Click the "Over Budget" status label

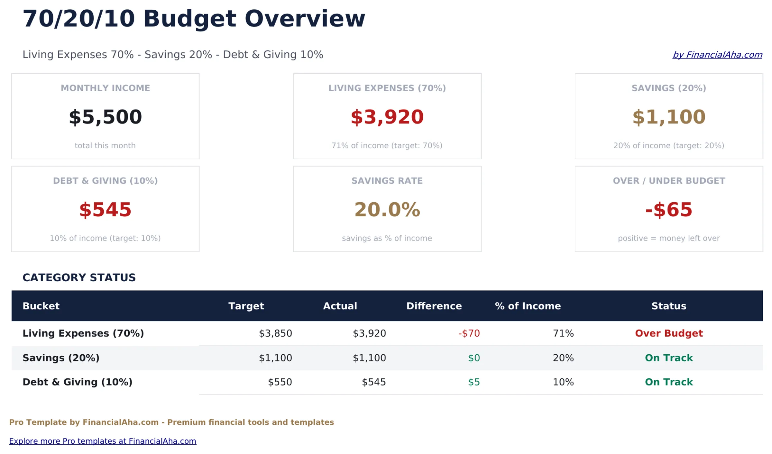coord(668,333)
